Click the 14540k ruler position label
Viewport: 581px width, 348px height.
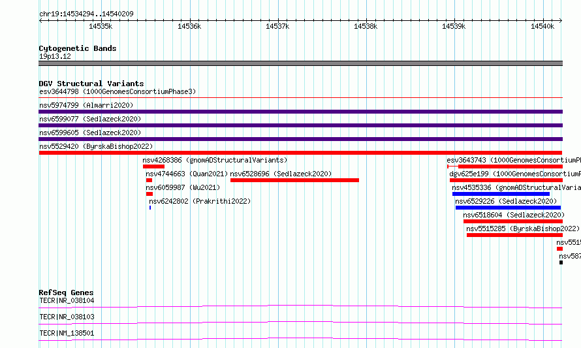point(542,26)
